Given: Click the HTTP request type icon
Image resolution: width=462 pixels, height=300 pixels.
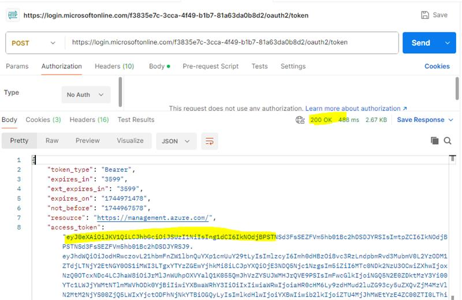Looking at the screenshot, I should [13, 15].
